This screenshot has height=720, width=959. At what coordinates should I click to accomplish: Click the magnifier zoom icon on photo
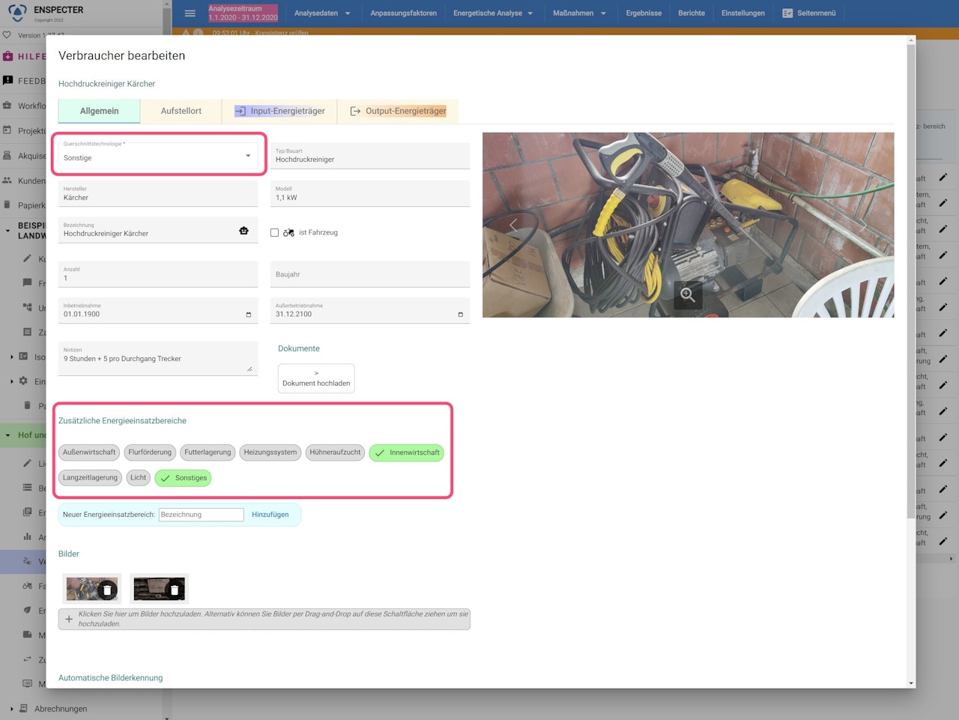coord(688,295)
